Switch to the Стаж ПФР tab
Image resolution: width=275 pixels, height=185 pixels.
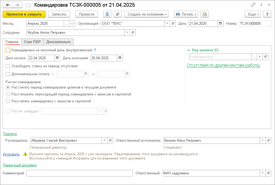(x=32, y=42)
